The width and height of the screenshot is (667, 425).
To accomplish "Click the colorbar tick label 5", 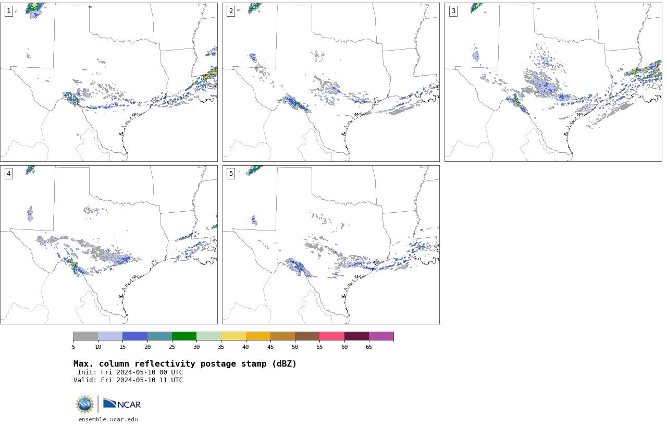I will tap(73, 347).
